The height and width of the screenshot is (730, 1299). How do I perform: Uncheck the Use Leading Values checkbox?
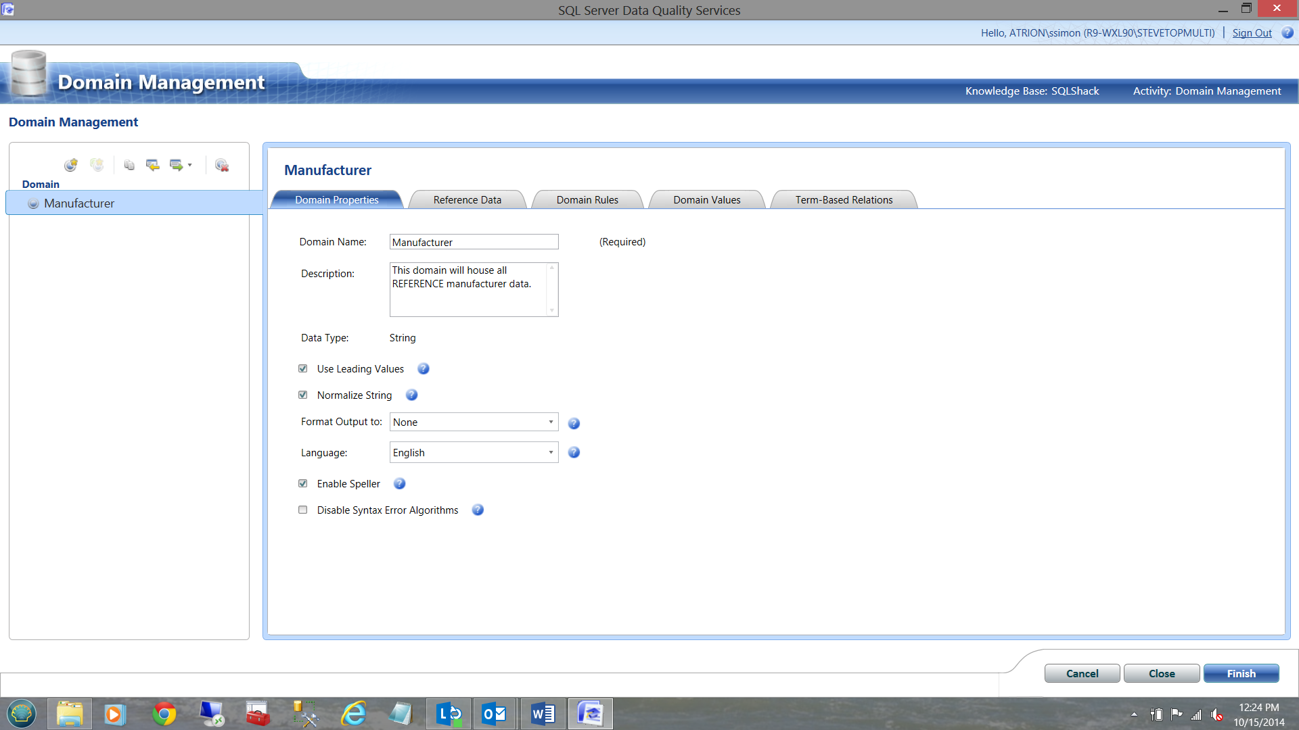303,369
